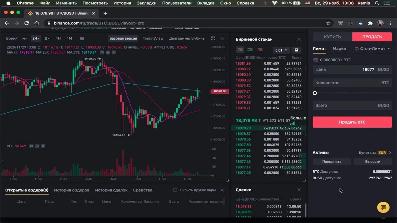This screenshot has width=397, height=223.
Task: Click the order book display icon beside 0.01
Action: [x=296, y=50]
